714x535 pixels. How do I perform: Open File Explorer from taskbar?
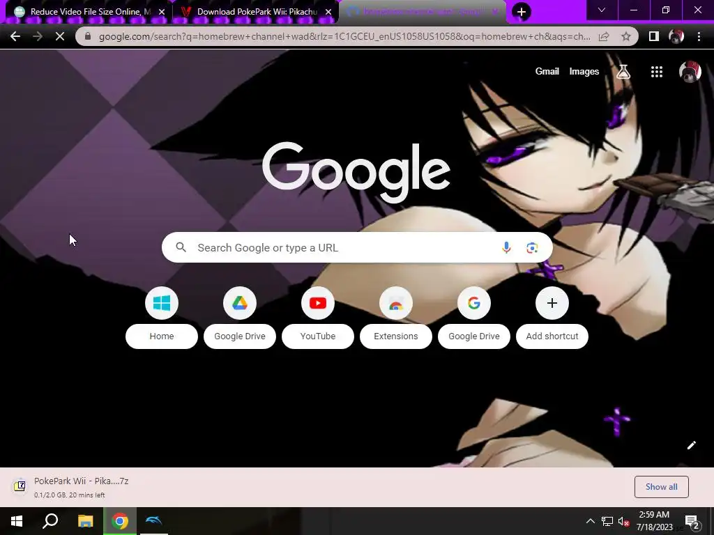tap(85, 521)
